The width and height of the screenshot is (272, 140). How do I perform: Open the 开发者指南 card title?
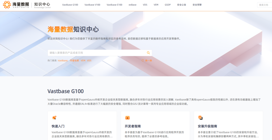click(133, 126)
